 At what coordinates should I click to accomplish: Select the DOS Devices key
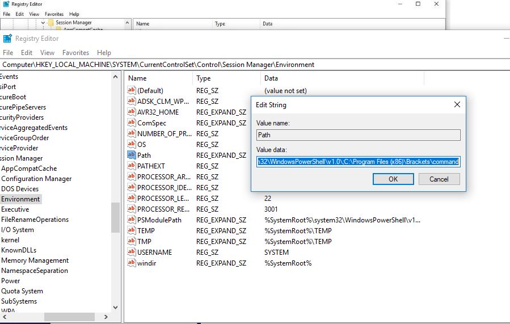20,189
